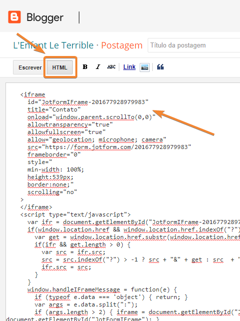Insert an image using picture icon

click(x=145, y=67)
